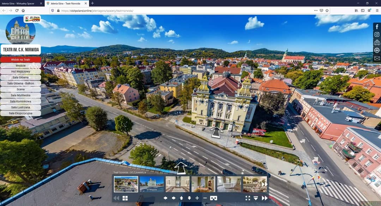
Task: Open the map location icon in the sidebar
Action: [x=377, y=42]
